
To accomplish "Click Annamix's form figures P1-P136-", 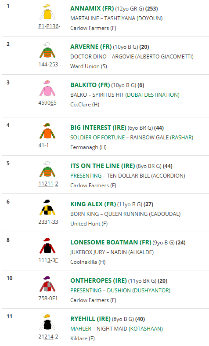I will pos(49,26).
